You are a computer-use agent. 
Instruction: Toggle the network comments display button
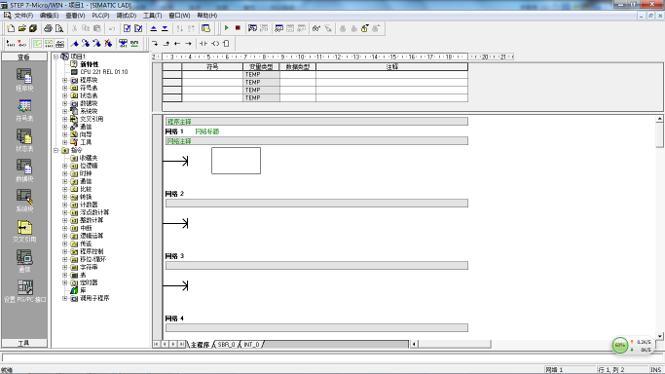pos(49,44)
